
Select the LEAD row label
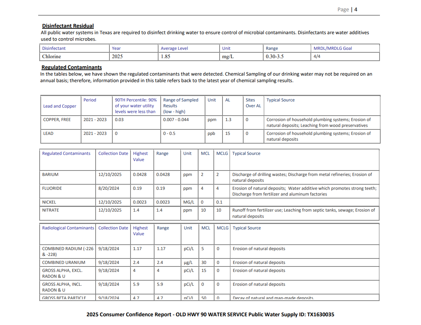point(48,133)
